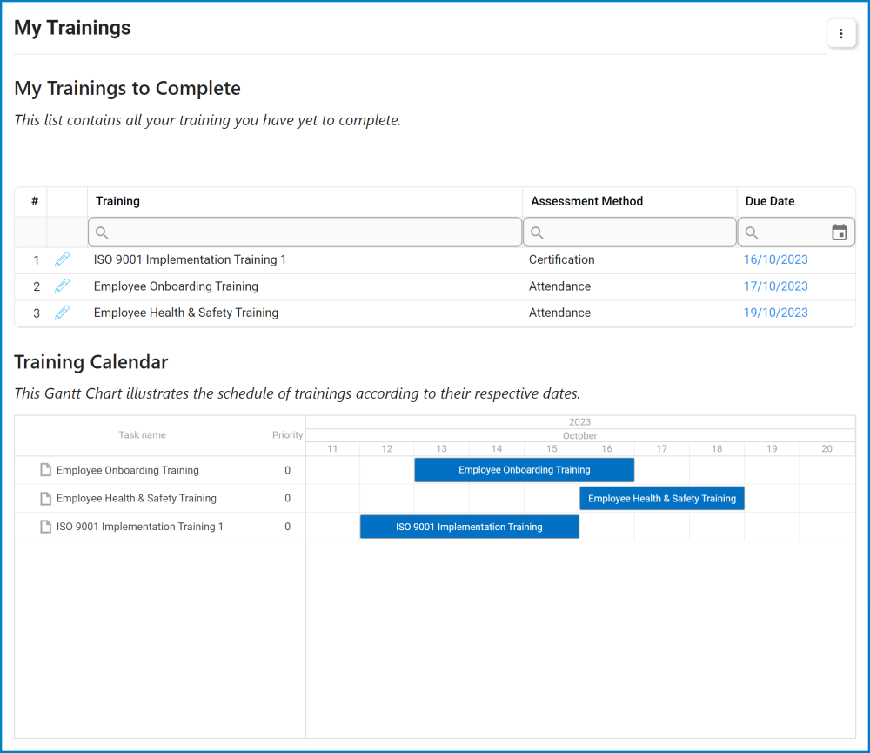Select ISO 9001 Implementation Training Gantt bar

click(469, 527)
